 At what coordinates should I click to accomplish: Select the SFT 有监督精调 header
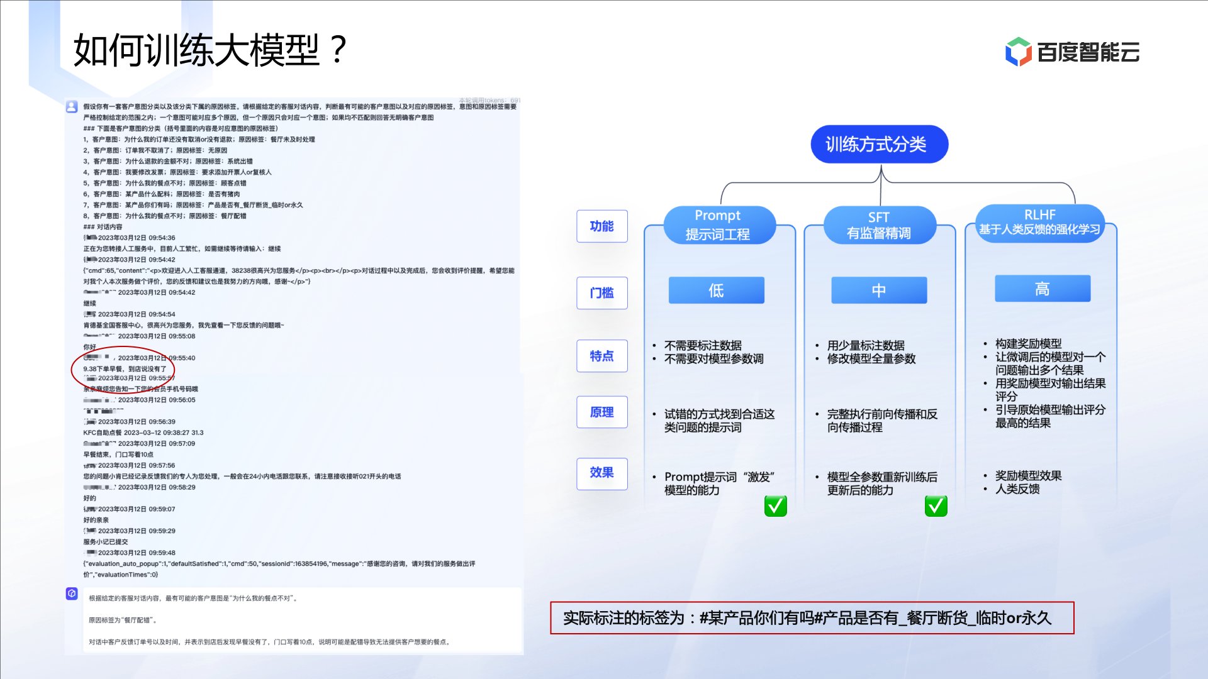click(x=880, y=224)
